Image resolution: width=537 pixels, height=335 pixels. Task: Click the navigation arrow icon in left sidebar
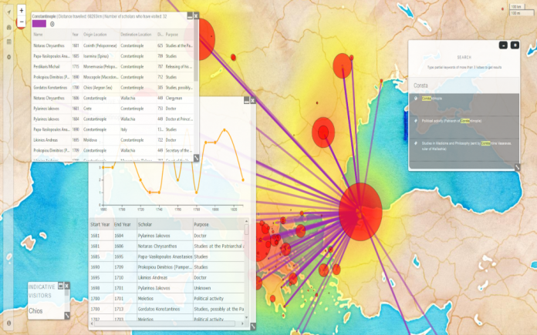coord(9,12)
